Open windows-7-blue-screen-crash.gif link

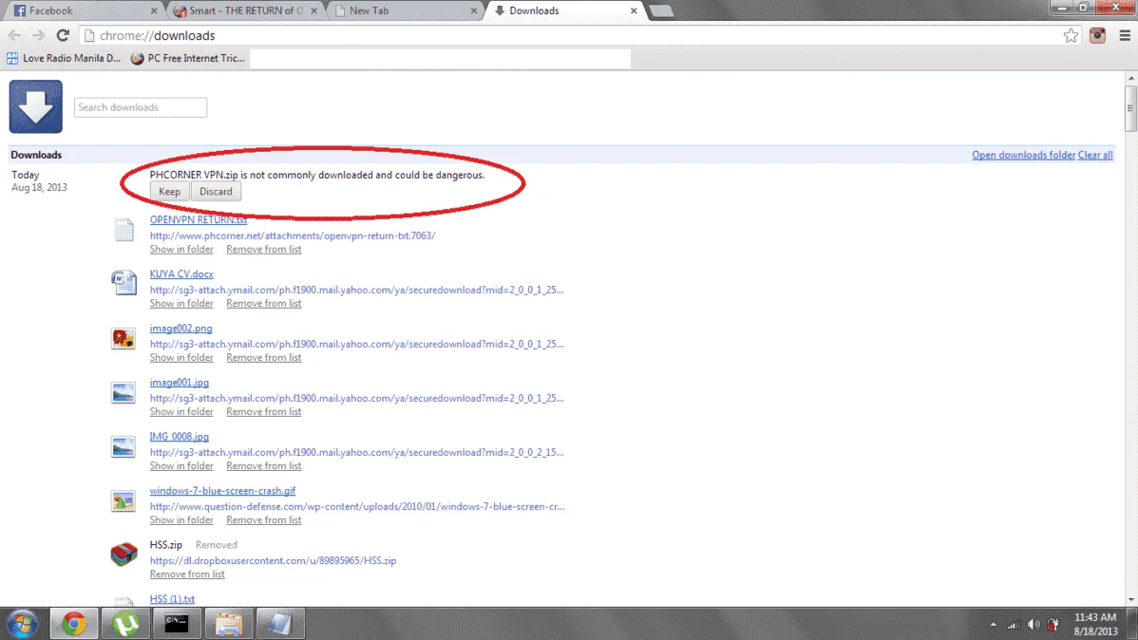coord(223,491)
